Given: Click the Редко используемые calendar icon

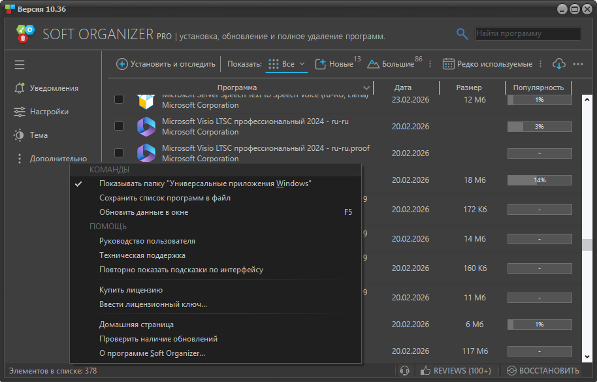Looking at the screenshot, I should click(449, 64).
